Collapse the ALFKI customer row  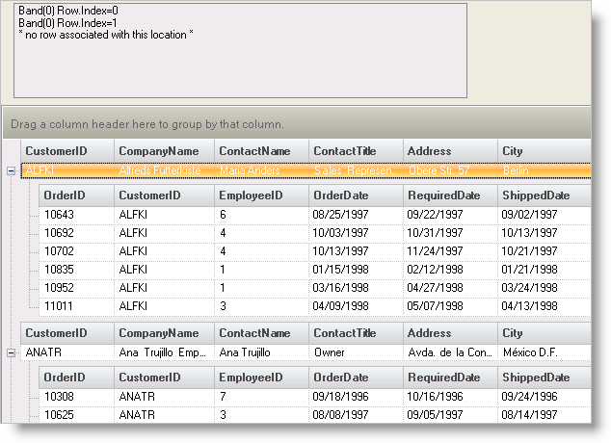(x=11, y=170)
